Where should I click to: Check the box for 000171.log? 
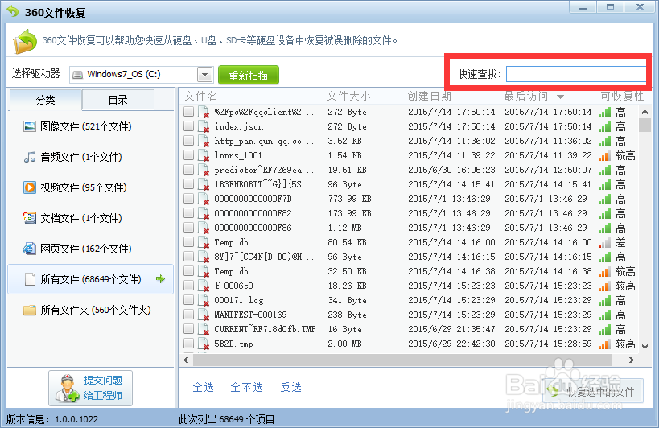click(189, 300)
